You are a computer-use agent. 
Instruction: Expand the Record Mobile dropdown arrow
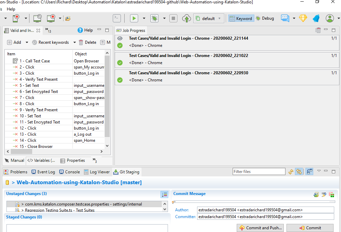26,18
